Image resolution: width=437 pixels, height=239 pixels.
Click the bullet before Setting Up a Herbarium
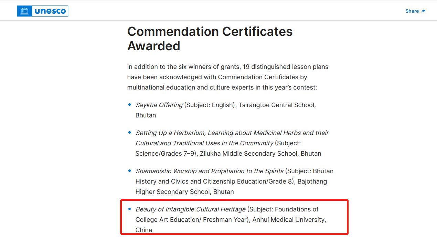click(x=130, y=133)
